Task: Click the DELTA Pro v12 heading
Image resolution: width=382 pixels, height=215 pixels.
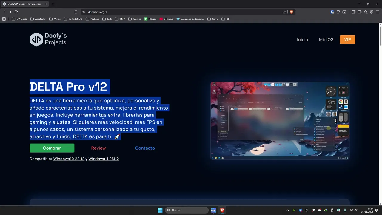Action: (x=68, y=87)
